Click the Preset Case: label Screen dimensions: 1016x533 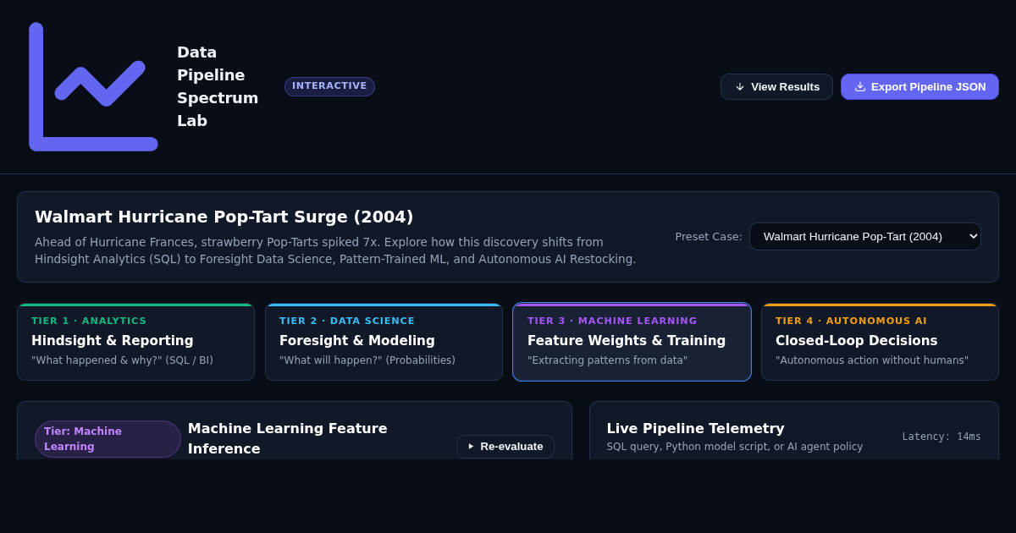pyautogui.click(x=709, y=237)
